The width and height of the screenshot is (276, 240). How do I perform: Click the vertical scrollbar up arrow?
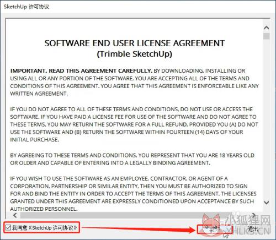266,28
